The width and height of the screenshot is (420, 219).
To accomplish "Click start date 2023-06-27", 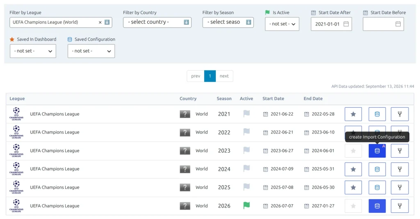I will [x=282, y=150].
